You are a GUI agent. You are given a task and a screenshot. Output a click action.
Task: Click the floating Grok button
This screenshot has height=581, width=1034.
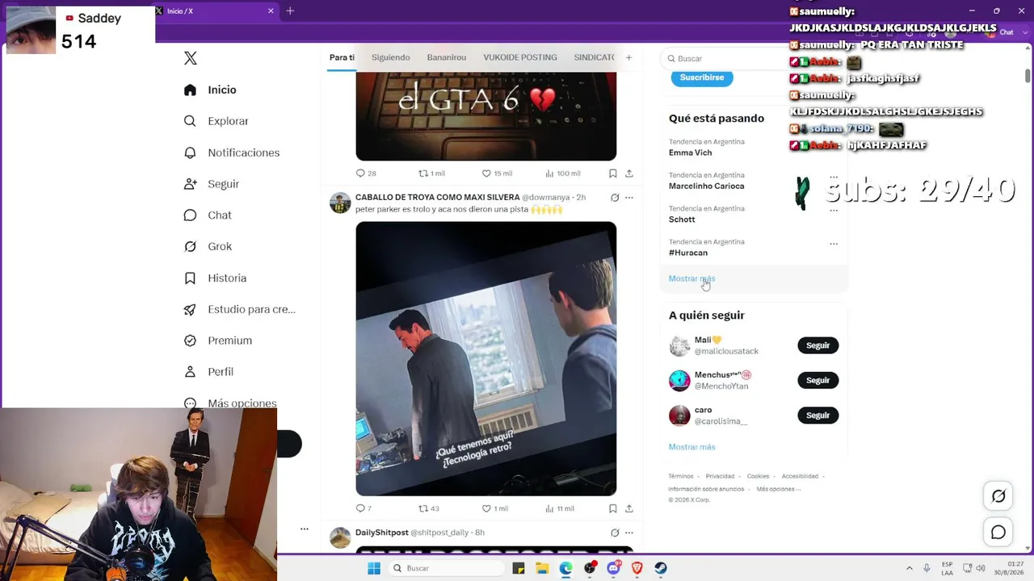tap(998, 496)
